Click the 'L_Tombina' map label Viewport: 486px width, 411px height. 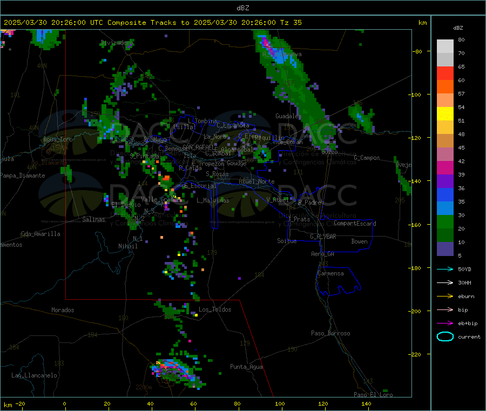click(x=202, y=121)
